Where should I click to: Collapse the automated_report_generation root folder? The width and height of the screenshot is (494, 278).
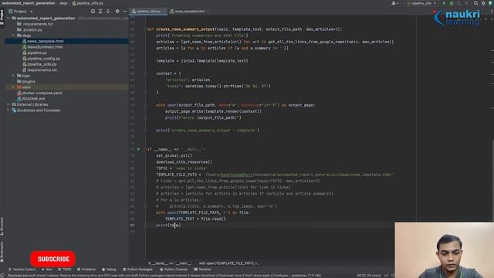8,19
